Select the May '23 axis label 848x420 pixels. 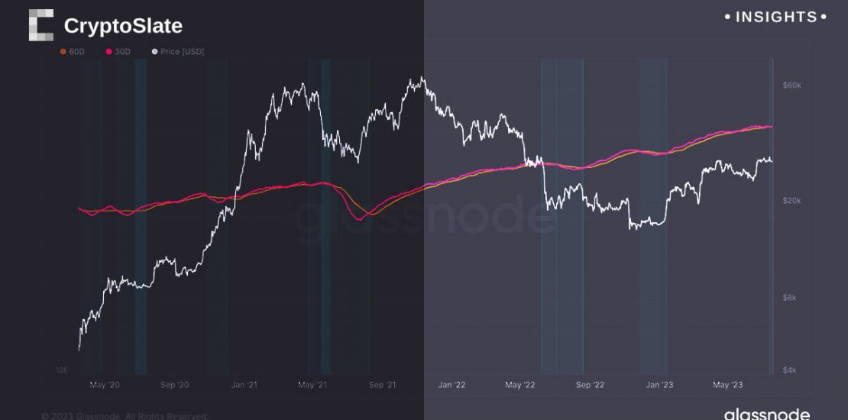(x=727, y=385)
